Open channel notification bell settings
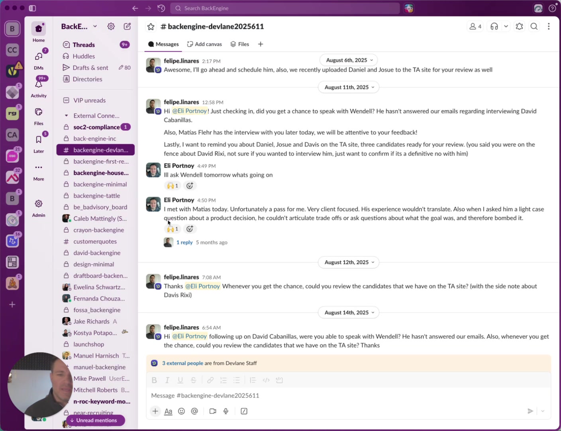The width and height of the screenshot is (561, 431). tap(519, 26)
